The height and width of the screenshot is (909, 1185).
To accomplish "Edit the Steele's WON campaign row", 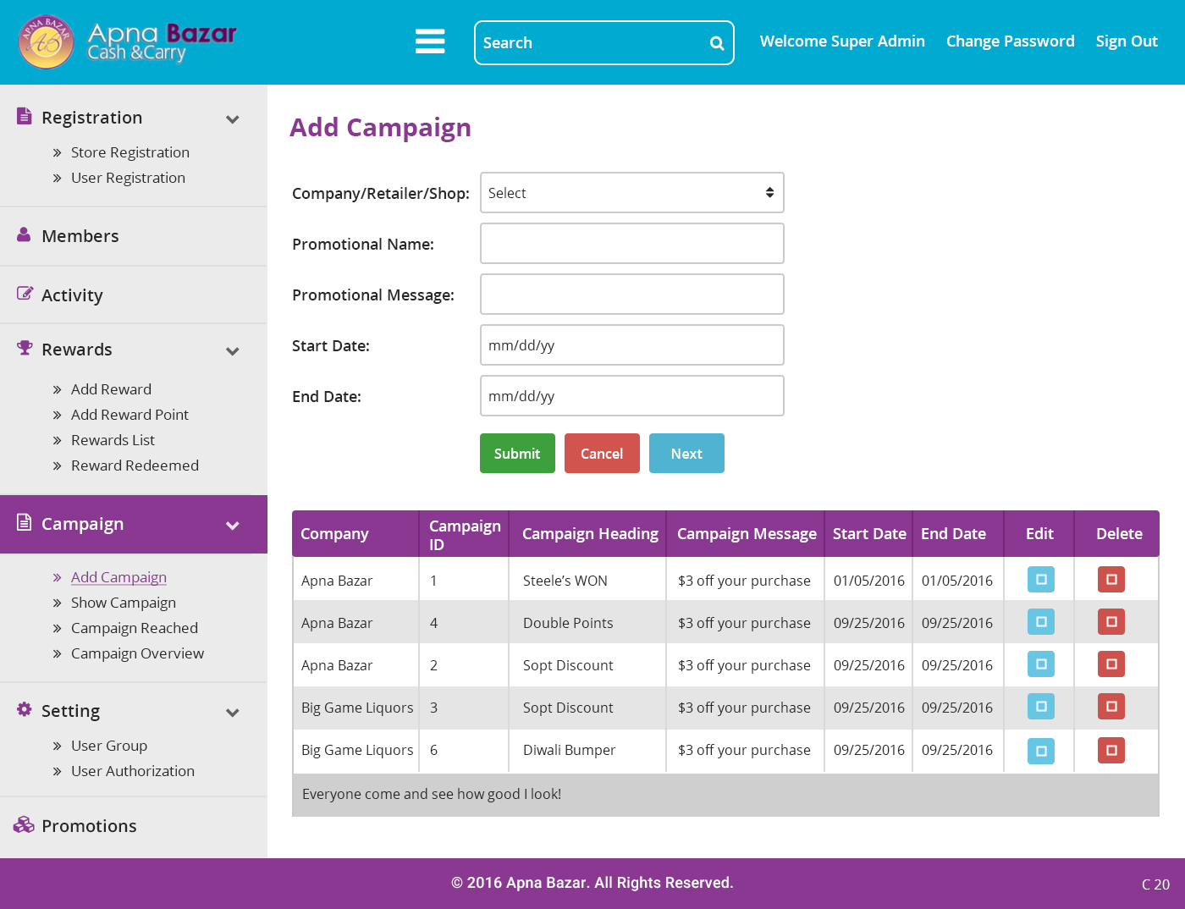I will pos(1040,580).
